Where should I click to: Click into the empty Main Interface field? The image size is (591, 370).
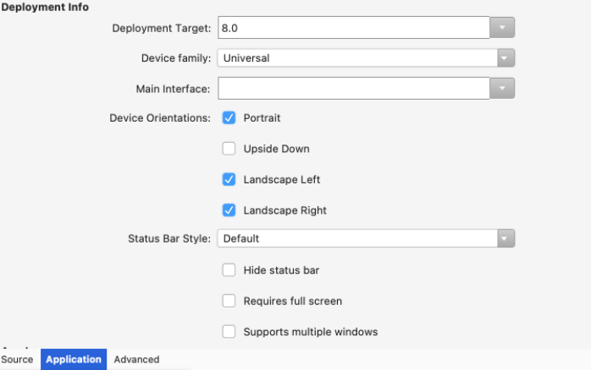tap(354, 89)
